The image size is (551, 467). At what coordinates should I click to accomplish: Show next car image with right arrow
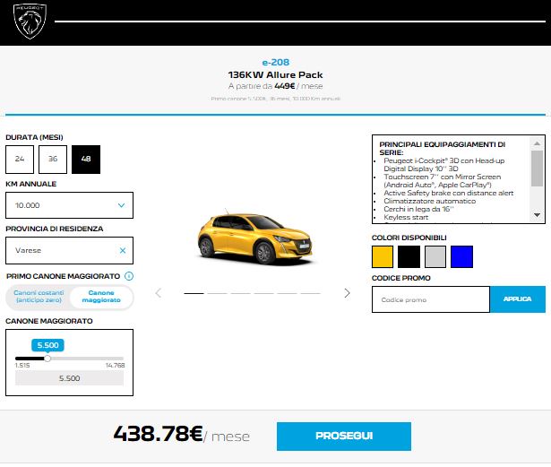click(348, 293)
